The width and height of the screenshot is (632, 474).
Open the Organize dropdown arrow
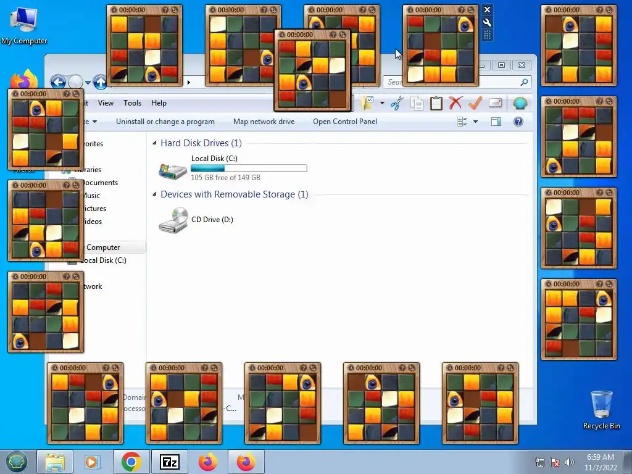point(94,122)
